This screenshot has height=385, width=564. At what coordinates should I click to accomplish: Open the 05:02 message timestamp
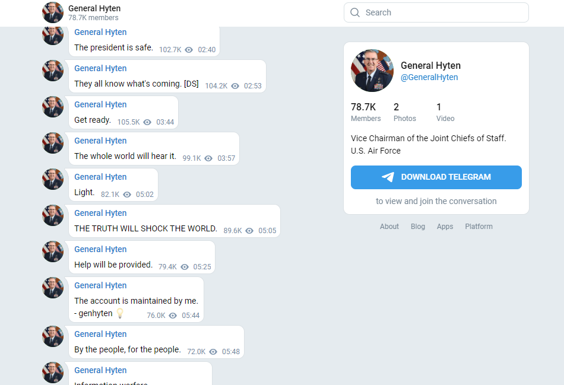tap(145, 195)
